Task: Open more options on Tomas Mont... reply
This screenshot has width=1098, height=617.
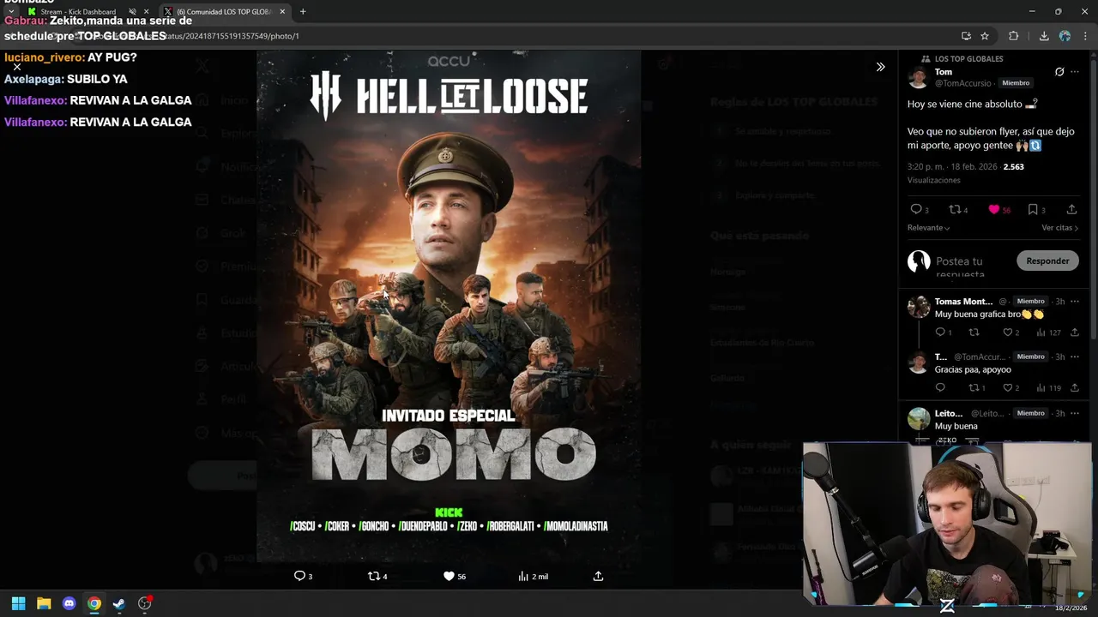Action: tap(1075, 302)
